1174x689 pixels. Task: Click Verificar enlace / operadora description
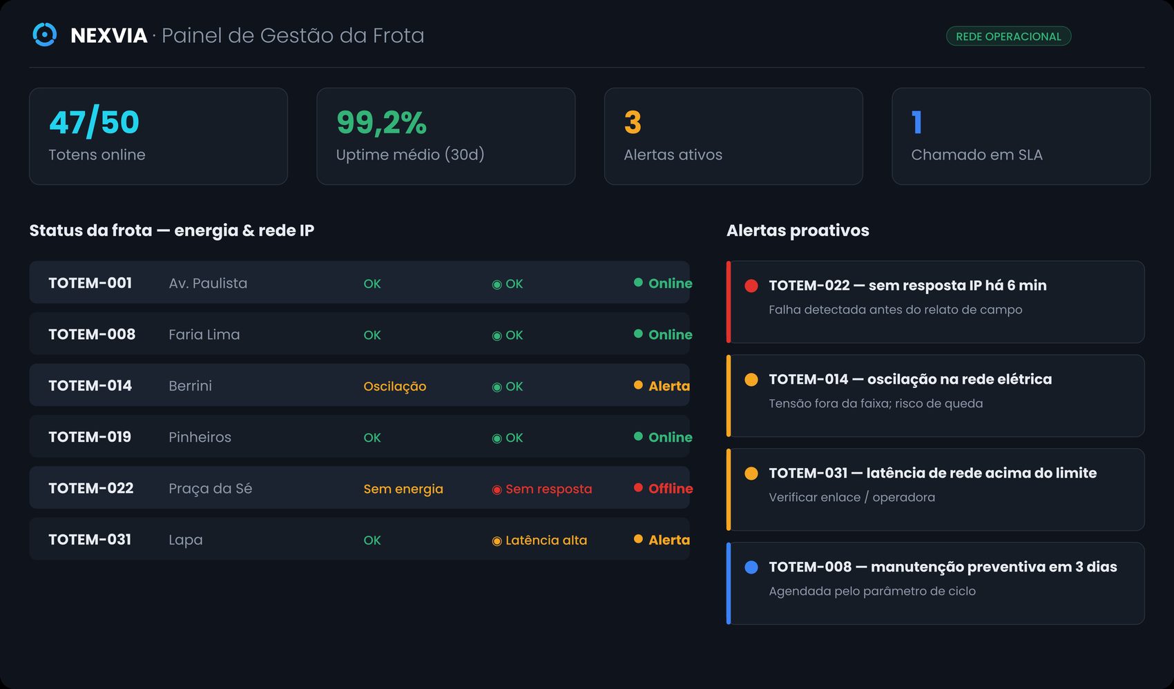click(852, 498)
